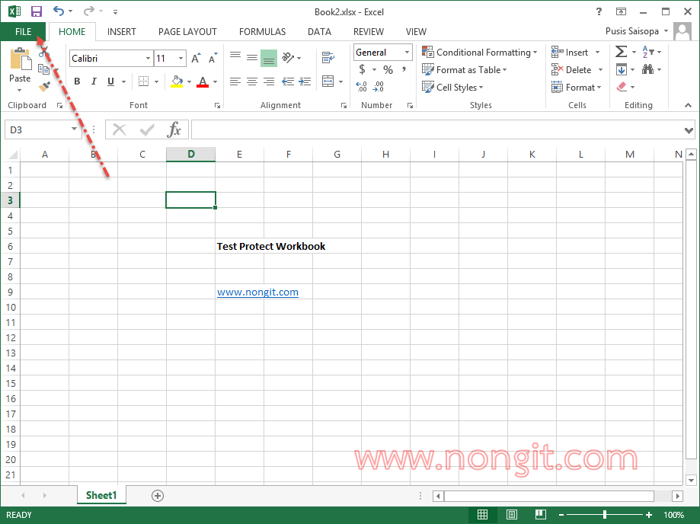The height and width of the screenshot is (524, 700).
Task: Click the Merge & Center icon
Action: coord(328,81)
